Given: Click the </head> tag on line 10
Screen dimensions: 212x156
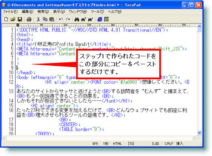Looking at the screenshot, I should tap(25, 72).
